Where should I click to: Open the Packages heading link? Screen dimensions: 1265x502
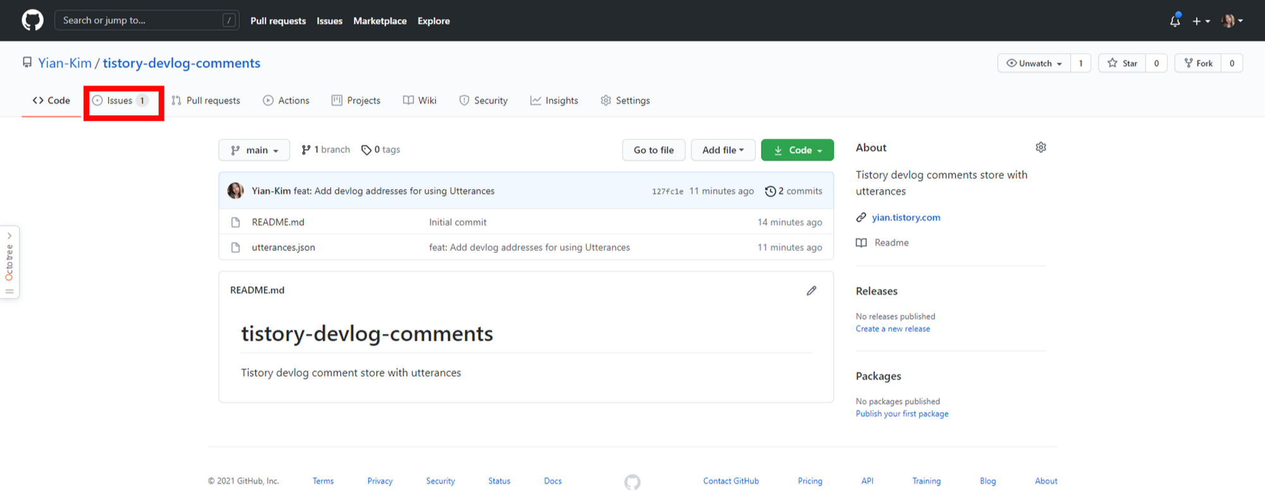tap(879, 376)
